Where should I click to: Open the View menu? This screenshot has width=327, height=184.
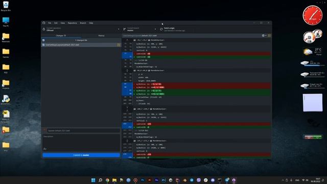click(x=62, y=23)
